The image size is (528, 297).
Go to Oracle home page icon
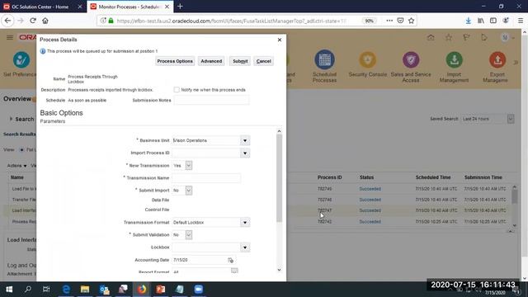point(431,38)
